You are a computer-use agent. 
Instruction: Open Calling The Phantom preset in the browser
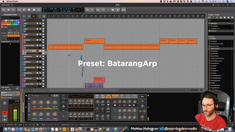(x=220, y=58)
